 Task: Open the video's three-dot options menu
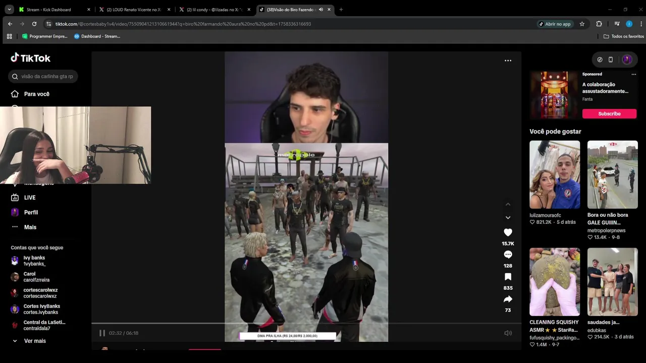pos(508,60)
